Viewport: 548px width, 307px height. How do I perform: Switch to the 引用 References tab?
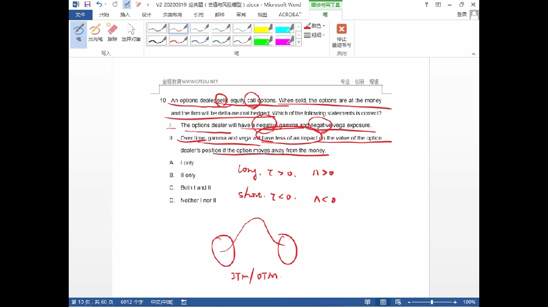click(x=199, y=15)
